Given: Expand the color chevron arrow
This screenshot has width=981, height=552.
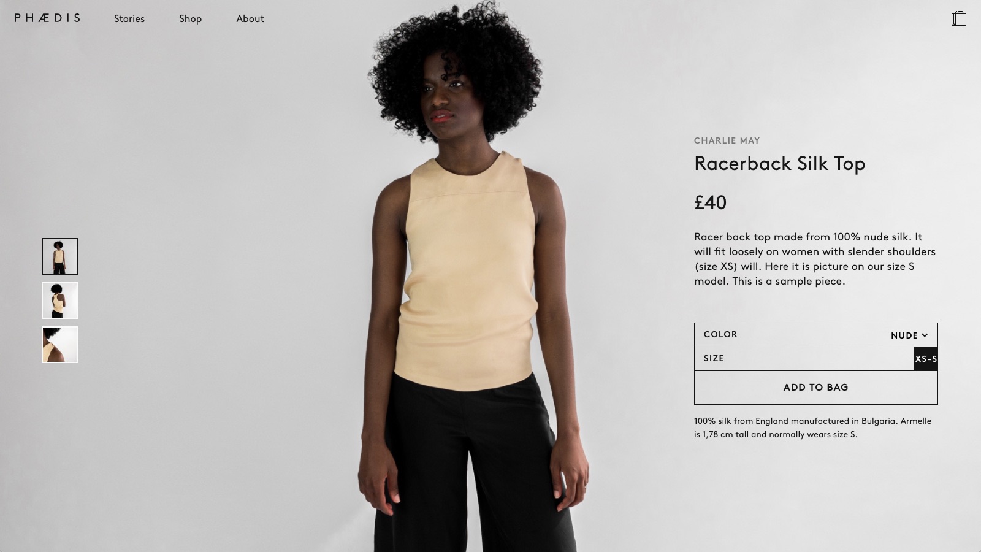Looking at the screenshot, I should point(925,335).
